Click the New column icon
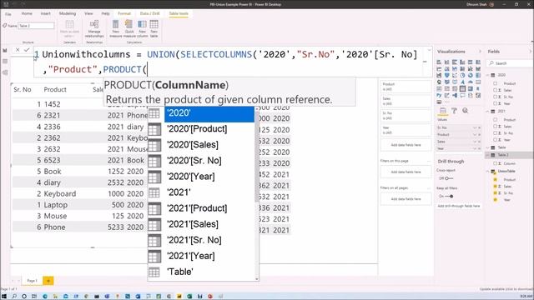The width and height of the screenshot is (534, 300). pyautogui.click(x=142, y=24)
